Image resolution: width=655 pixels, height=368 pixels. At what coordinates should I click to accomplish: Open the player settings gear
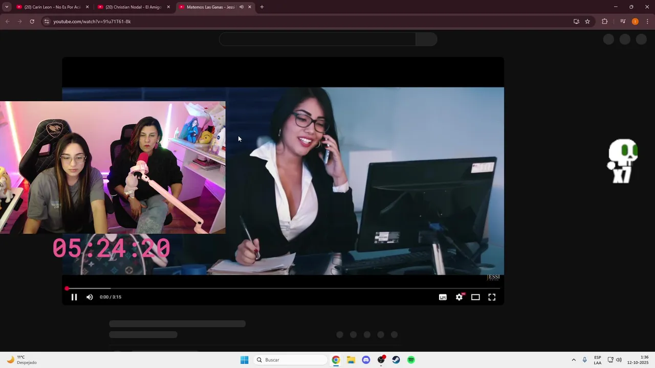(x=460, y=297)
